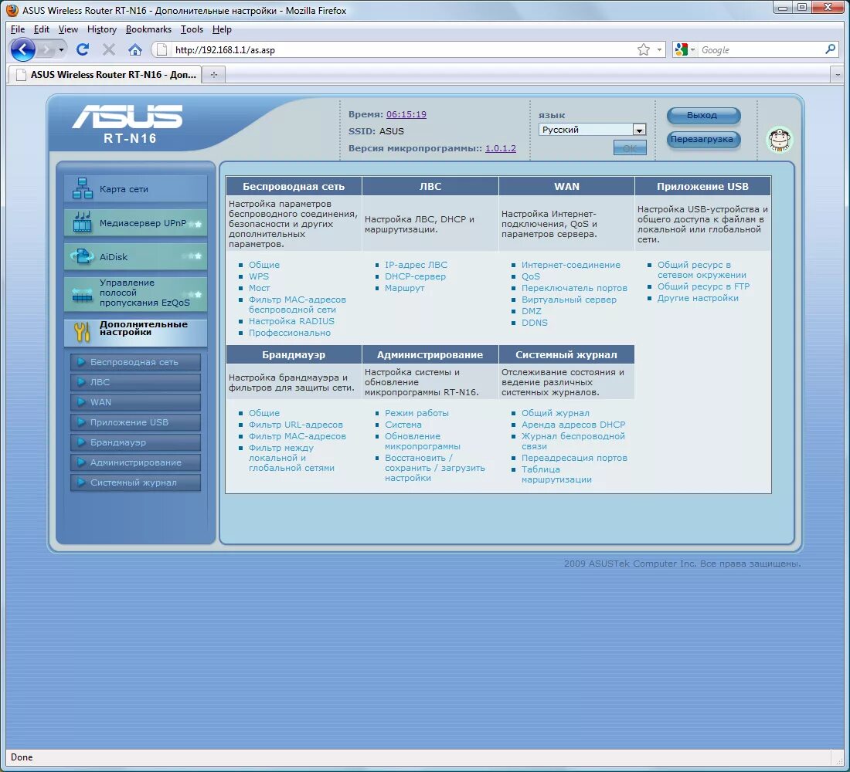Open the Интернет-соединение link
This screenshot has width=850, height=772.
pos(571,265)
